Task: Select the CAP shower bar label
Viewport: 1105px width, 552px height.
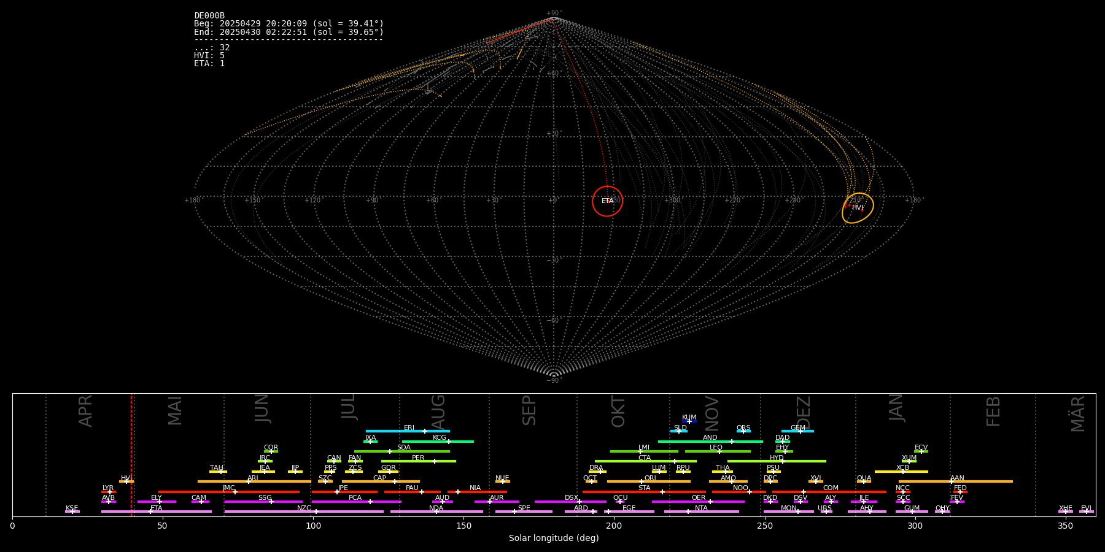Action: click(380, 478)
